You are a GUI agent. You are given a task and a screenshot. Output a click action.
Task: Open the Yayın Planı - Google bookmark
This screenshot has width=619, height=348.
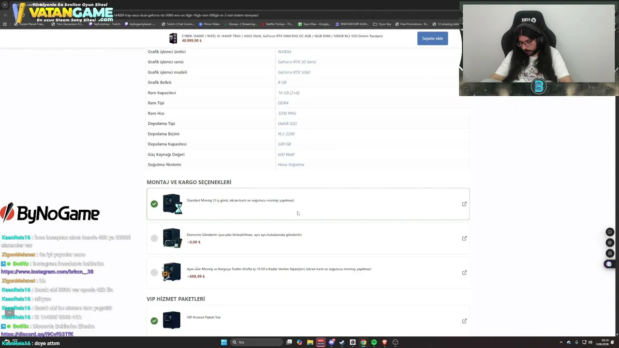(x=314, y=24)
